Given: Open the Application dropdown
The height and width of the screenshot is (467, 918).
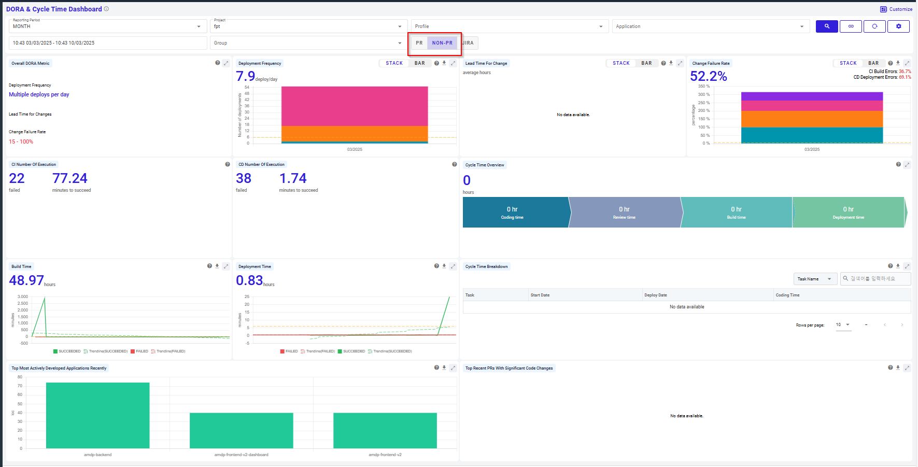Looking at the screenshot, I should (711, 26).
